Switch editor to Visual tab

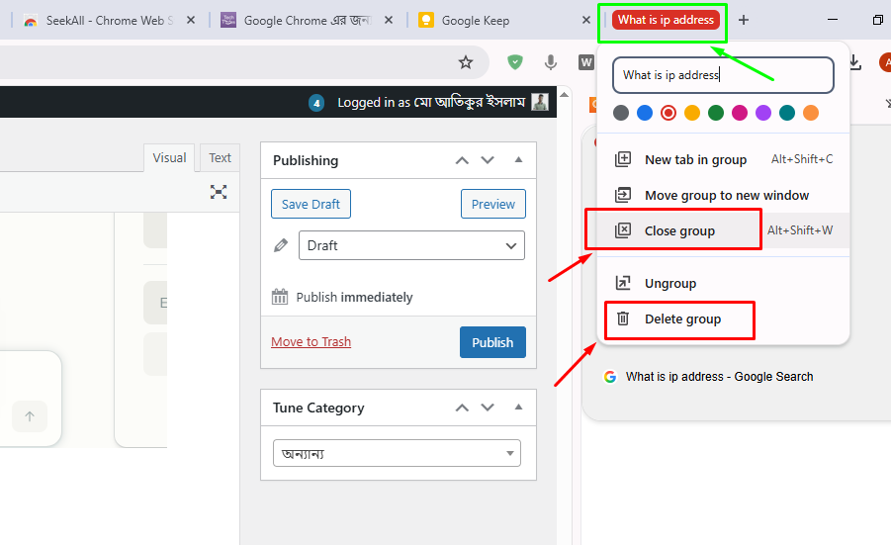[x=169, y=158]
